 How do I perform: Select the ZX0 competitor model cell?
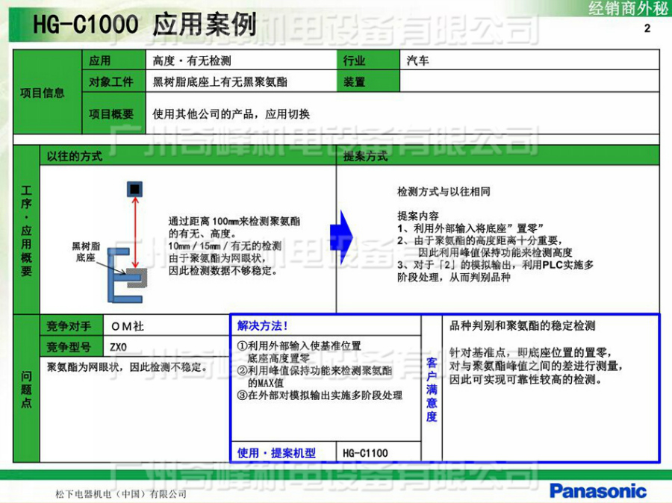tap(118, 347)
